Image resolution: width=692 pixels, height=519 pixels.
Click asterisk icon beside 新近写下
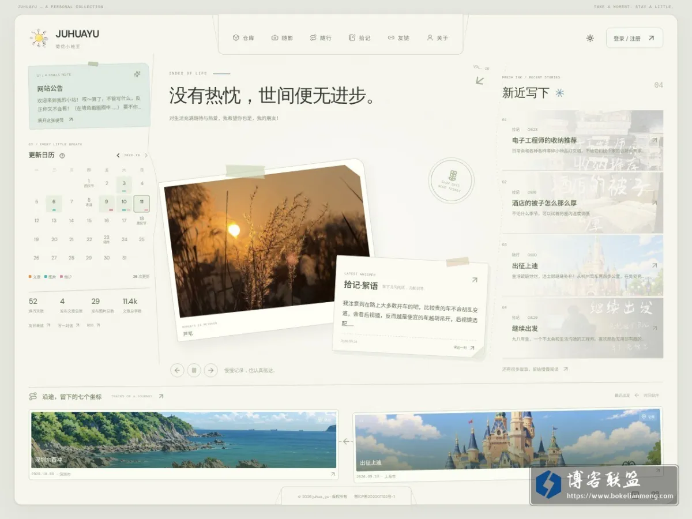[x=559, y=93]
